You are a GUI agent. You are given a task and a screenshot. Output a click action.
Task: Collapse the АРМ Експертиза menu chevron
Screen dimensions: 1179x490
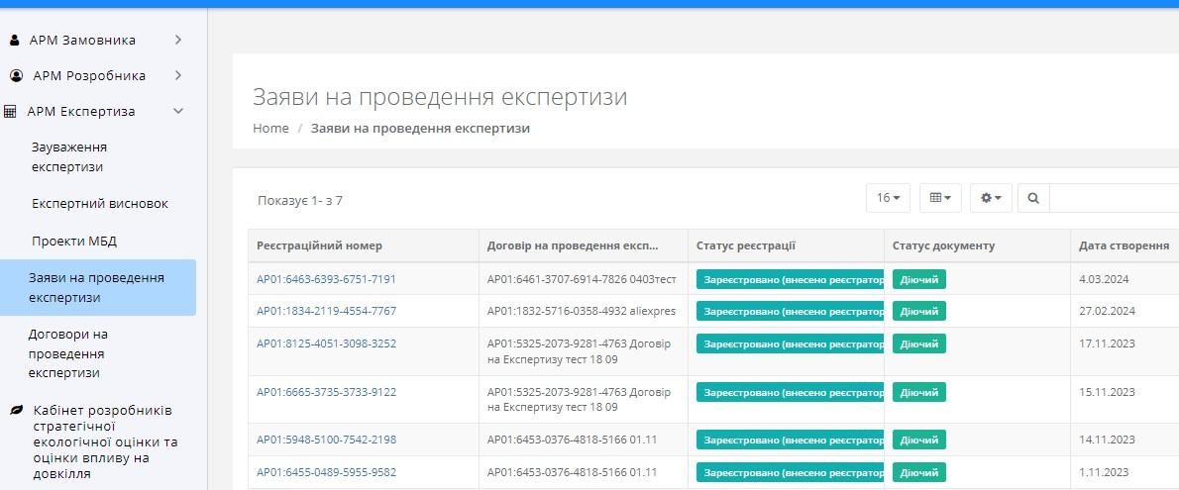pyautogui.click(x=178, y=112)
